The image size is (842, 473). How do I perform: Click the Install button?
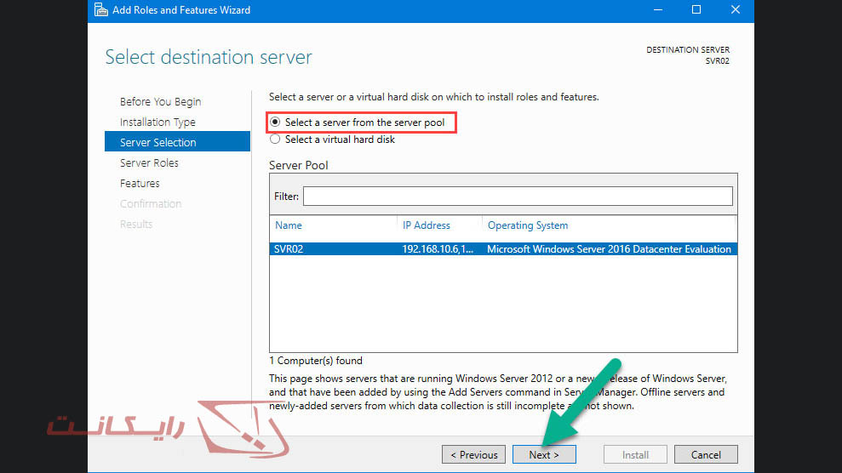point(635,454)
